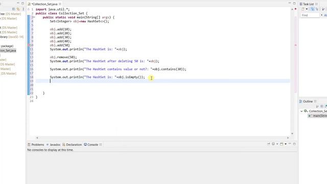327x184 pixels.
Task: Click the red error indicator atop overview ruler
Action: pos(295,9)
